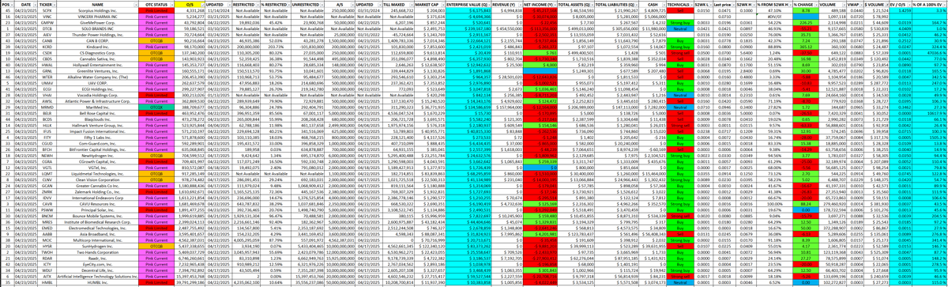
Task: Open the TOTAL ASSETS (Q) filter dropdown
Action: click(592, 4)
